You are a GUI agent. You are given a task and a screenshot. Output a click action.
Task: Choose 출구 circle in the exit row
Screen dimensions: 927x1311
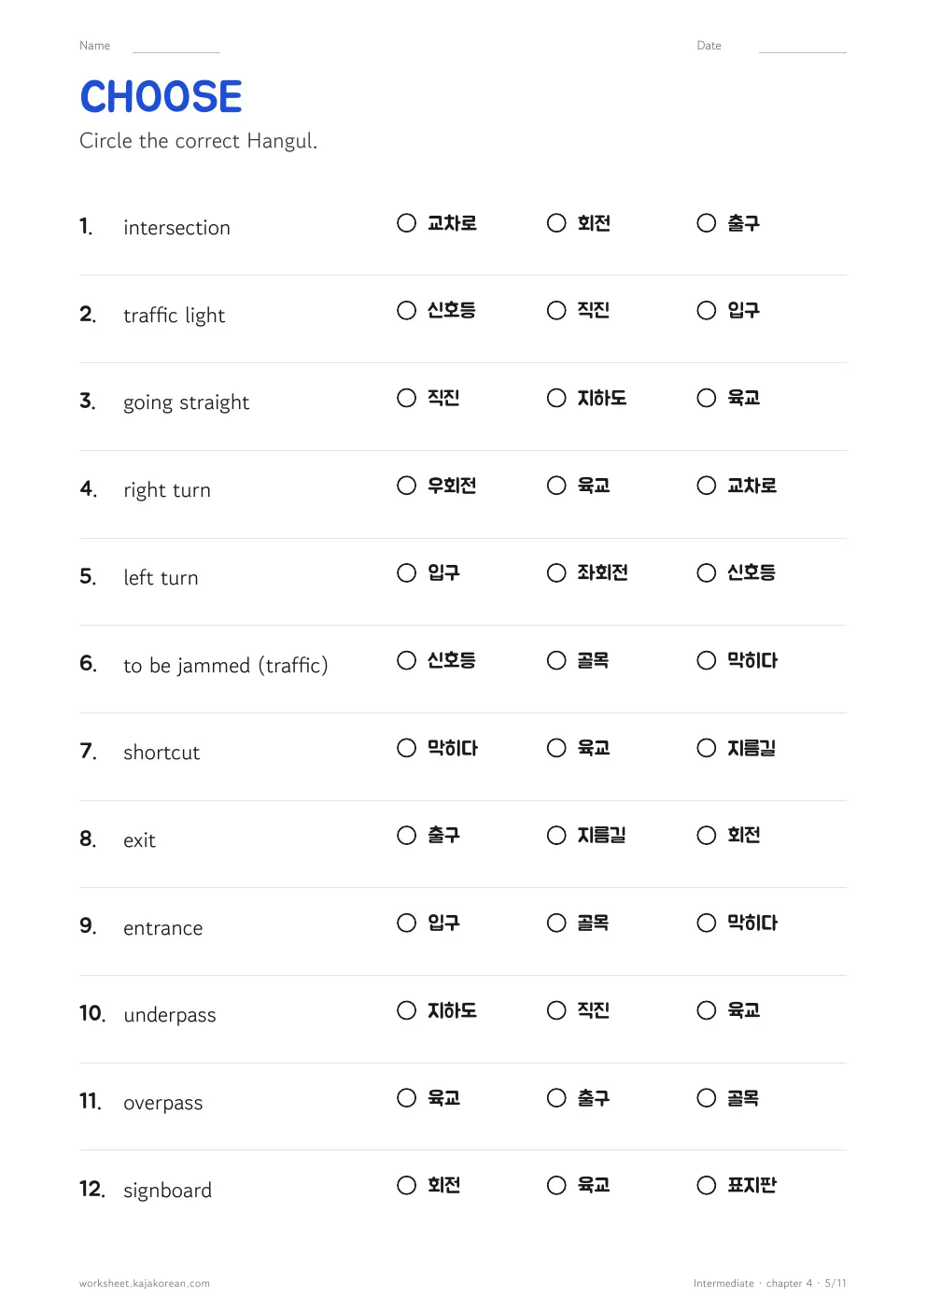(x=406, y=835)
